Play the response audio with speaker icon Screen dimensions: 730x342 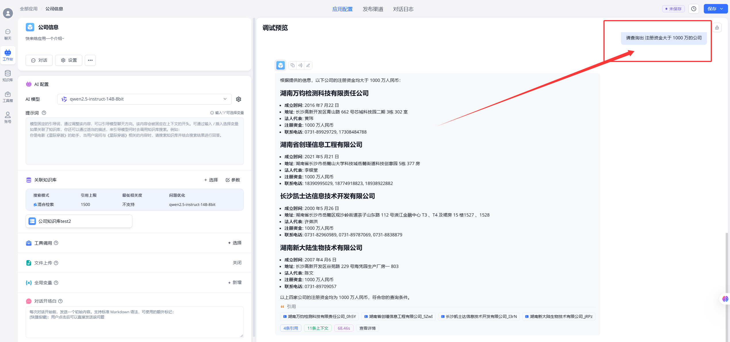[x=300, y=65]
